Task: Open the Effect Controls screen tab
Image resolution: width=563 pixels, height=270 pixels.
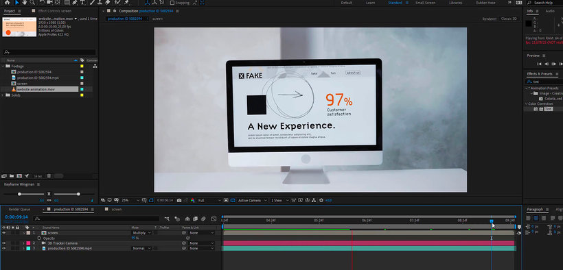Action: click(54, 11)
